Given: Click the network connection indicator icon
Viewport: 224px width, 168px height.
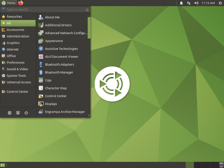Looking at the screenshot, I should 189,3.
